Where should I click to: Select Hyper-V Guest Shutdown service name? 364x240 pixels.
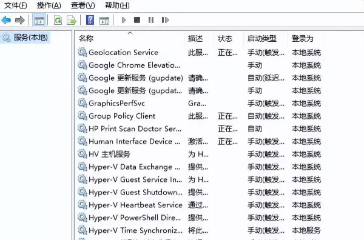[x=135, y=193]
